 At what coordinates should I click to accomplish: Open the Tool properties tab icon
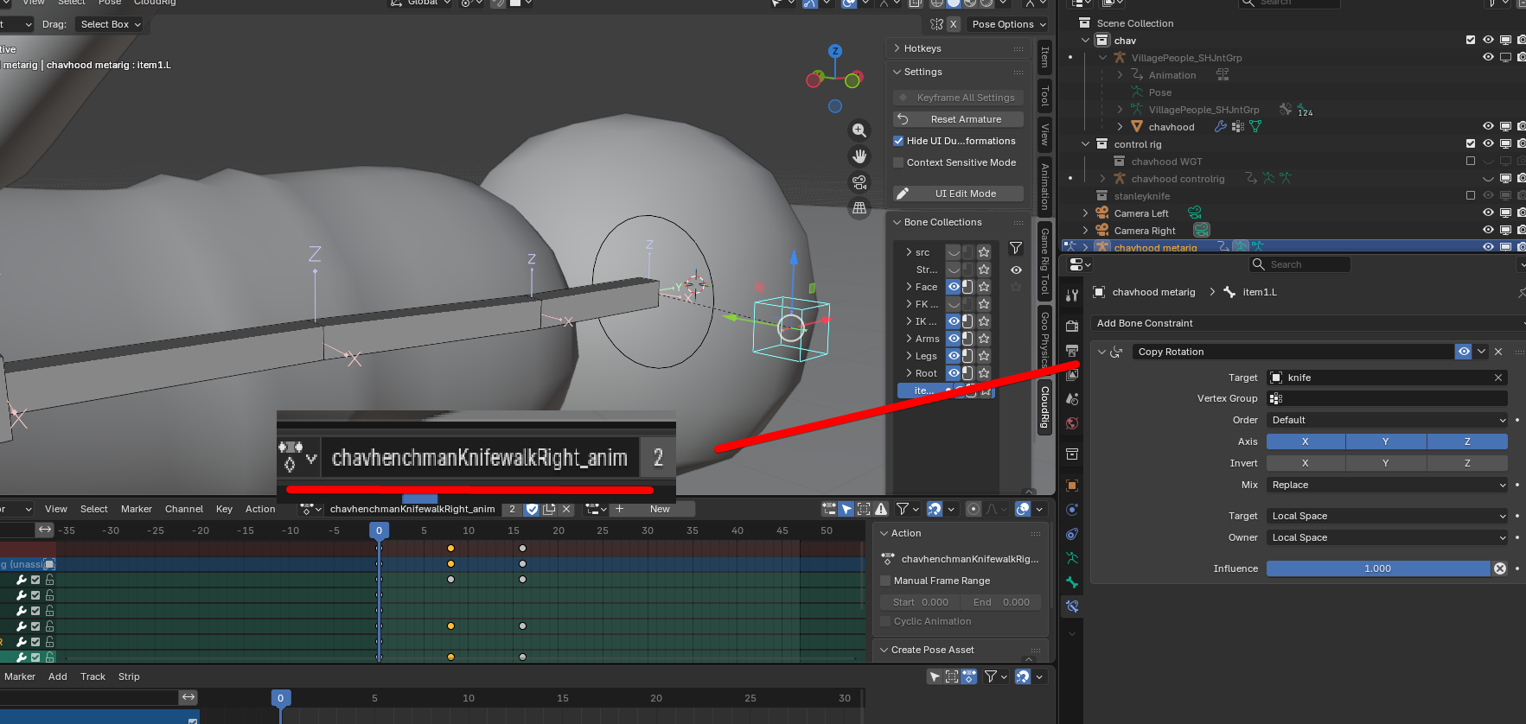click(x=1072, y=295)
